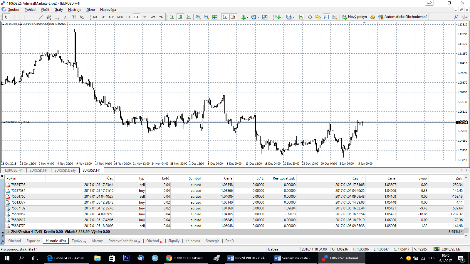Screen dimensions: 470x264
Task: Switch chart to M15 timeframe
Action: tap(112, 17)
